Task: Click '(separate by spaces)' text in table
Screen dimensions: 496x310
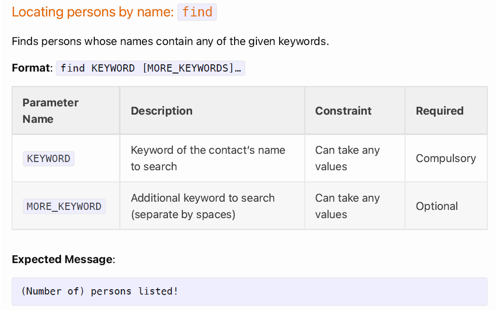Action: [x=183, y=215]
